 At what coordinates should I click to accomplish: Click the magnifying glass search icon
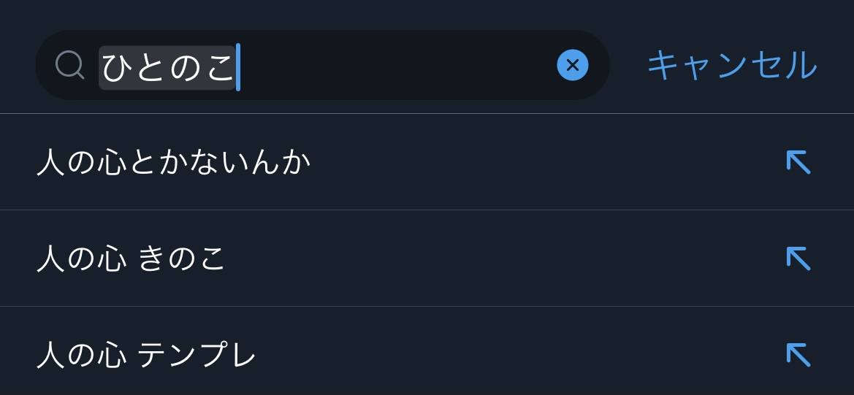(69, 66)
